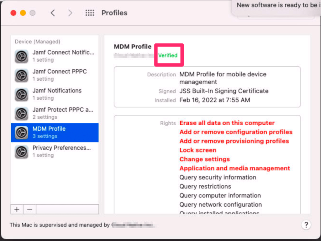Click 'Erase all data on this computer'

tap(227, 123)
